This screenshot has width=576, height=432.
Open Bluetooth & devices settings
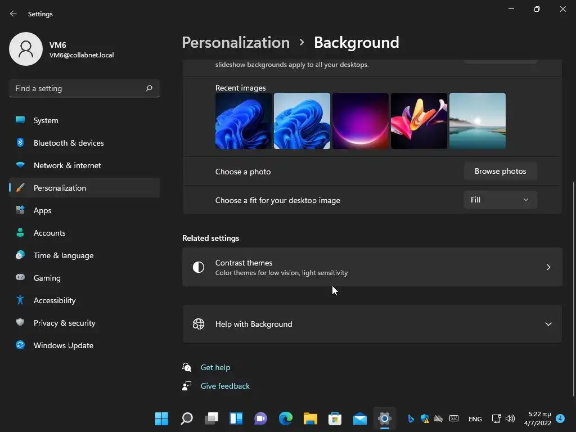[84, 143]
